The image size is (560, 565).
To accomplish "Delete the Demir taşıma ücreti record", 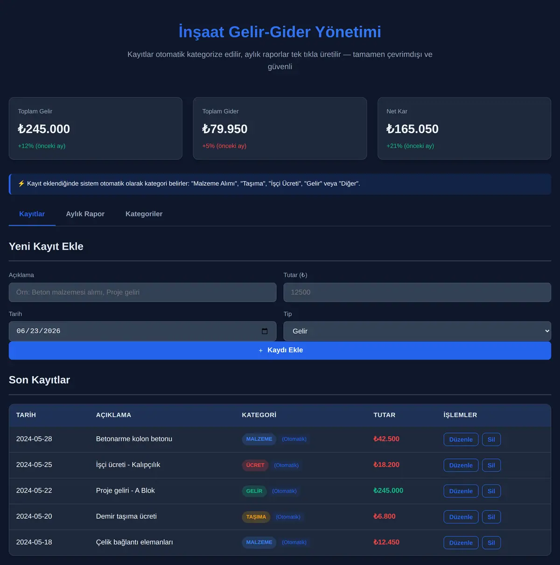I will click(491, 517).
